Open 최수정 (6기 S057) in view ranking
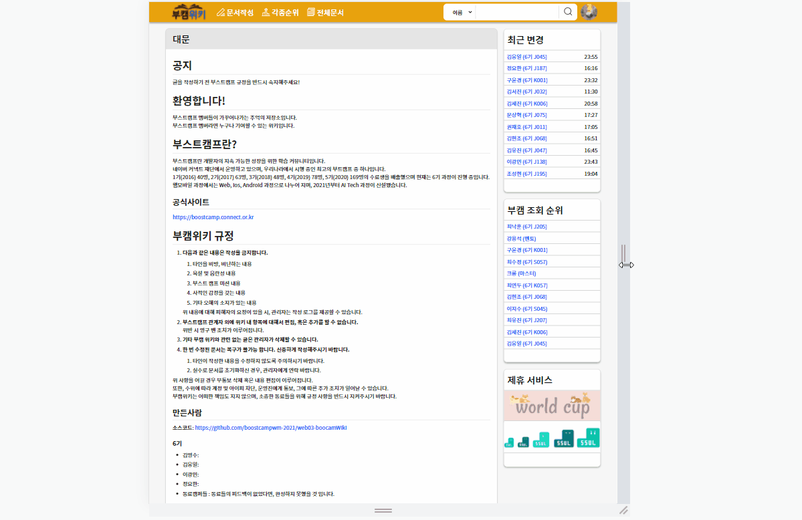The image size is (802, 520). pyautogui.click(x=527, y=262)
